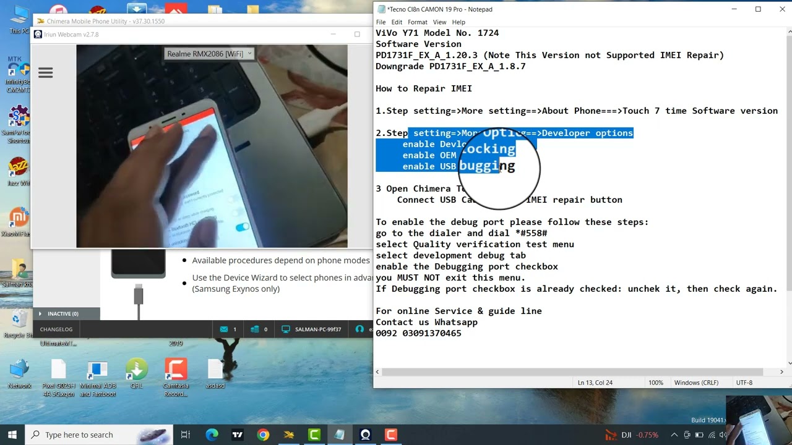The height and width of the screenshot is (445, 792).
Task: Open Task View on the taskbar
Action: [x=185, y=434]
